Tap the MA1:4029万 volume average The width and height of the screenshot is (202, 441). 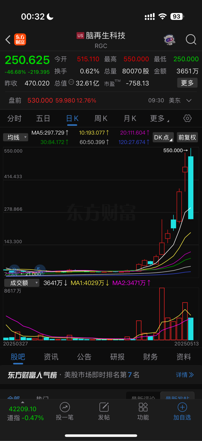tap(90, 283)
